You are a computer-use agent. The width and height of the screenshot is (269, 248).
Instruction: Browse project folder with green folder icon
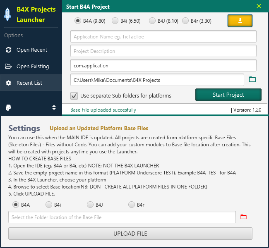point(252,79)
